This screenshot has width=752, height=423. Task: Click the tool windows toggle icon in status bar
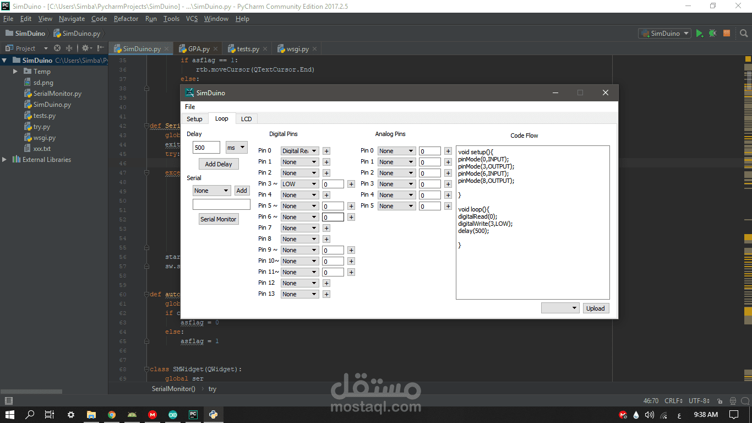(x=8, y=401)
